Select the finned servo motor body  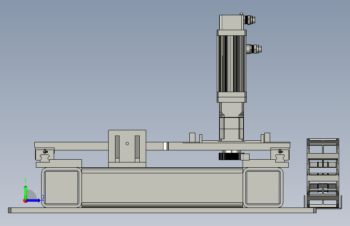point(231,64)
